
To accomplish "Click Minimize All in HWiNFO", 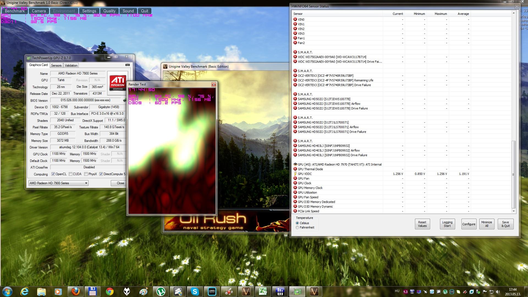I will tap(486, 224).
